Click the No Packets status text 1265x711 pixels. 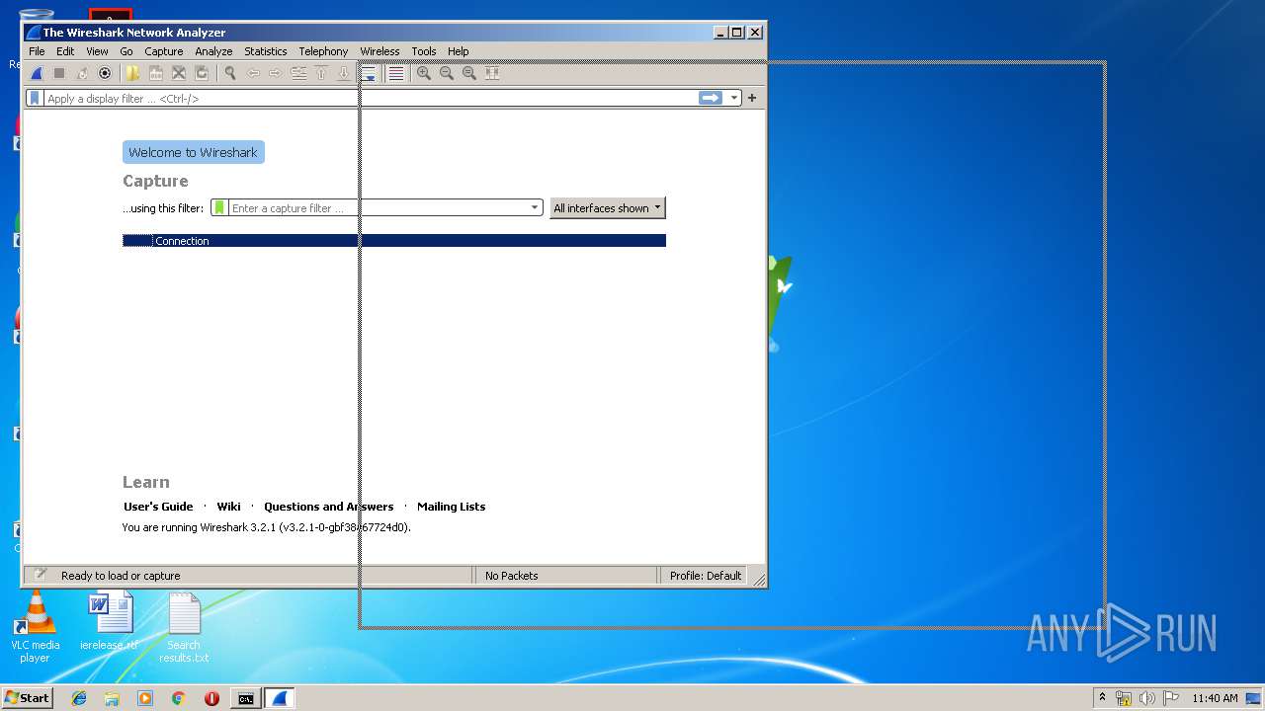[512, 576]
